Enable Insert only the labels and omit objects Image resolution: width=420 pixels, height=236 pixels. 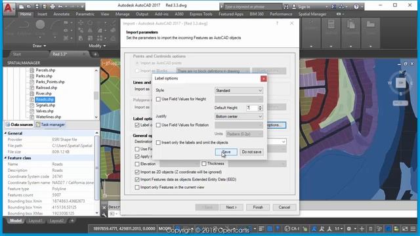pyautogui.click(x=158, y=143)
